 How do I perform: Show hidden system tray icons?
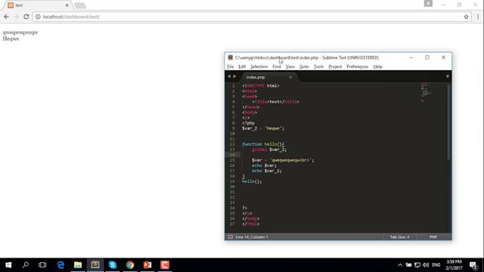400,265
